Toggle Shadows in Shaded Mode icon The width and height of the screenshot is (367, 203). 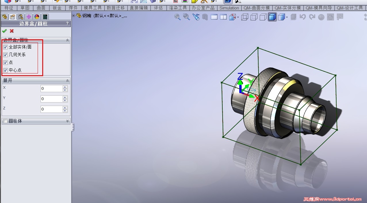[x=293, y=17]
